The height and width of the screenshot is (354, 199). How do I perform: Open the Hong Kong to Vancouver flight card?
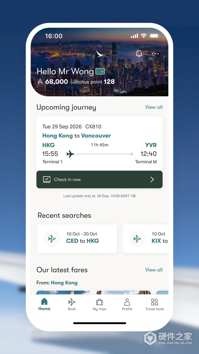99,143
